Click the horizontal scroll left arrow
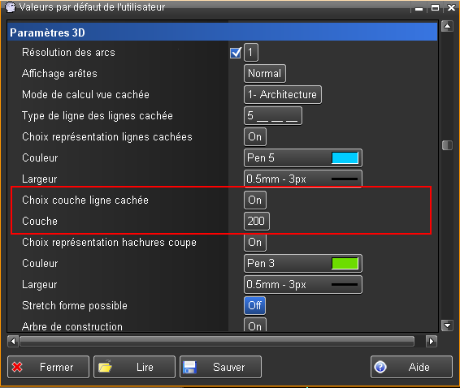 [13, 342]
